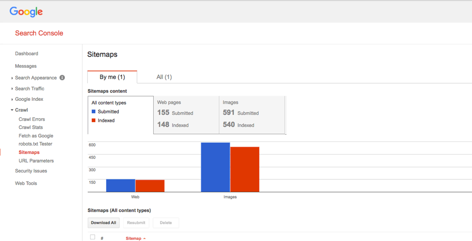Click the Delete button
The height and width of the screenshot is (241, 472).
point(166,223)
